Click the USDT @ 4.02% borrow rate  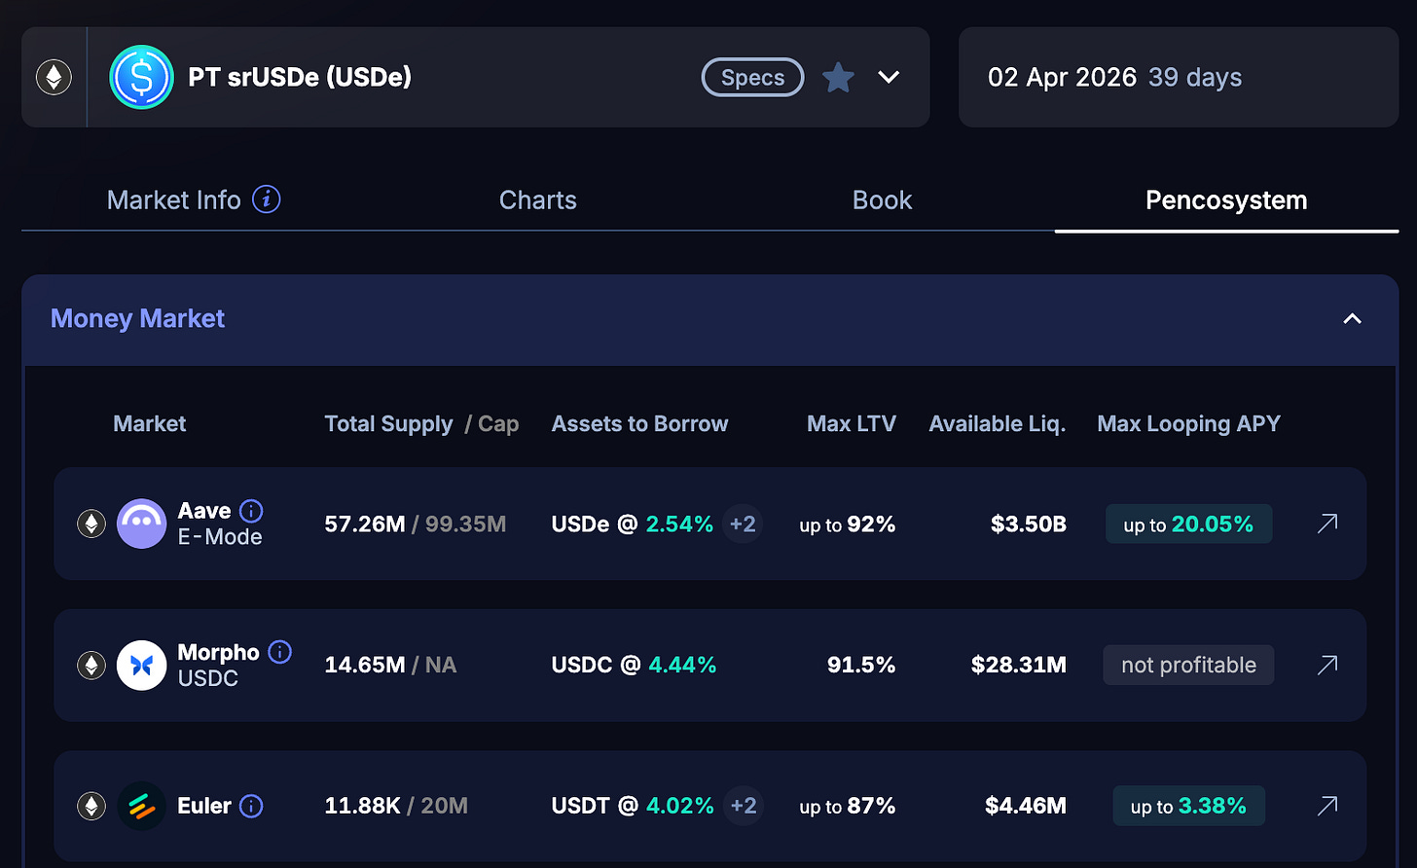pos(633,807)
